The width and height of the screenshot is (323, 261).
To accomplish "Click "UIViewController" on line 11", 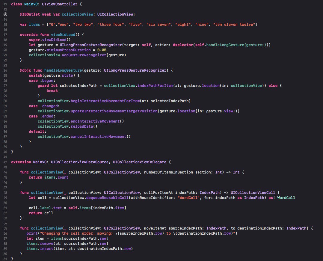I will (60, 4).
